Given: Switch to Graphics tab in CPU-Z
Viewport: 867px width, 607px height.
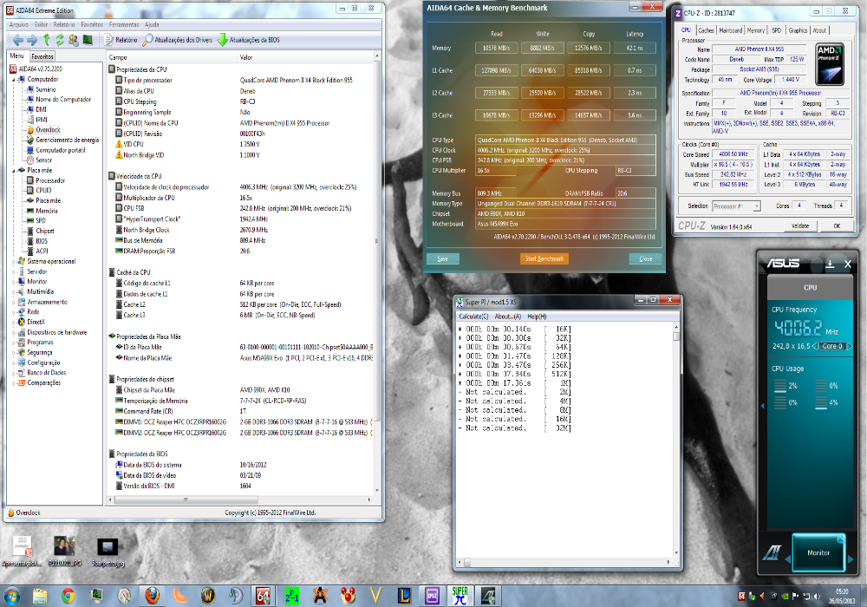Looking at the screenshot, I should pyautogui.click(x=798, y=30).
